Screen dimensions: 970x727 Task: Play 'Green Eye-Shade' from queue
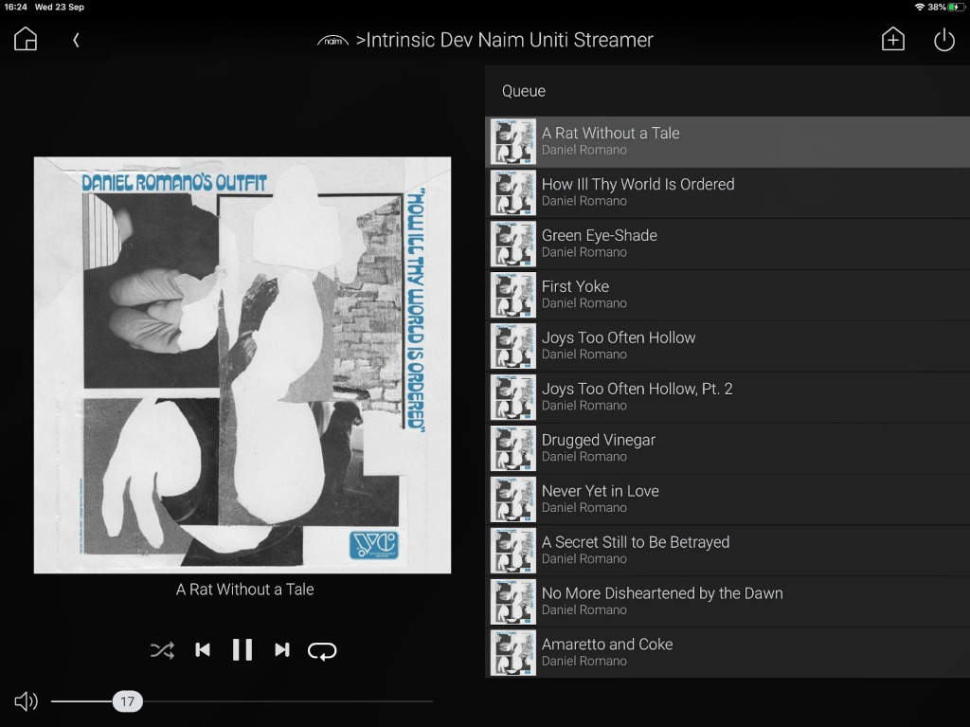point(727,244)
